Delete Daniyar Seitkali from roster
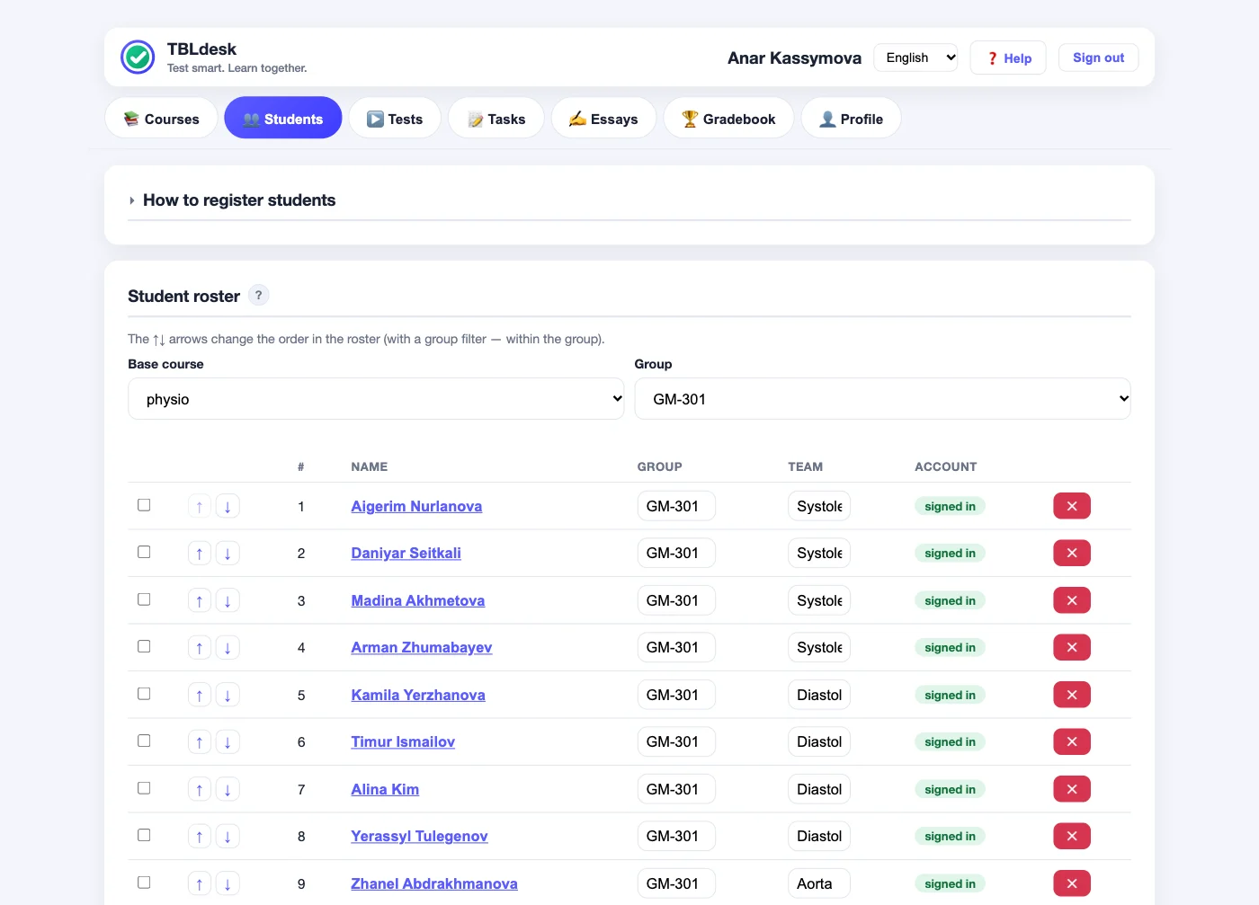 pos(1072,553)
